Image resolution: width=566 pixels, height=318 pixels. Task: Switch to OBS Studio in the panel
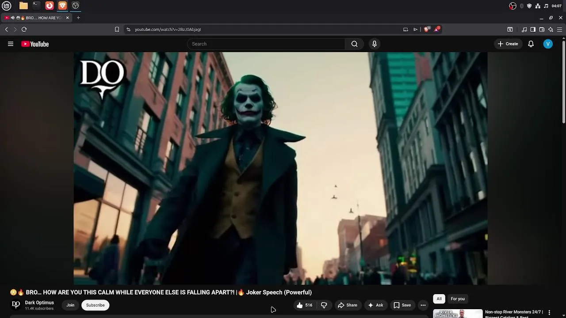pyautogui.click(x=76, y=6)
